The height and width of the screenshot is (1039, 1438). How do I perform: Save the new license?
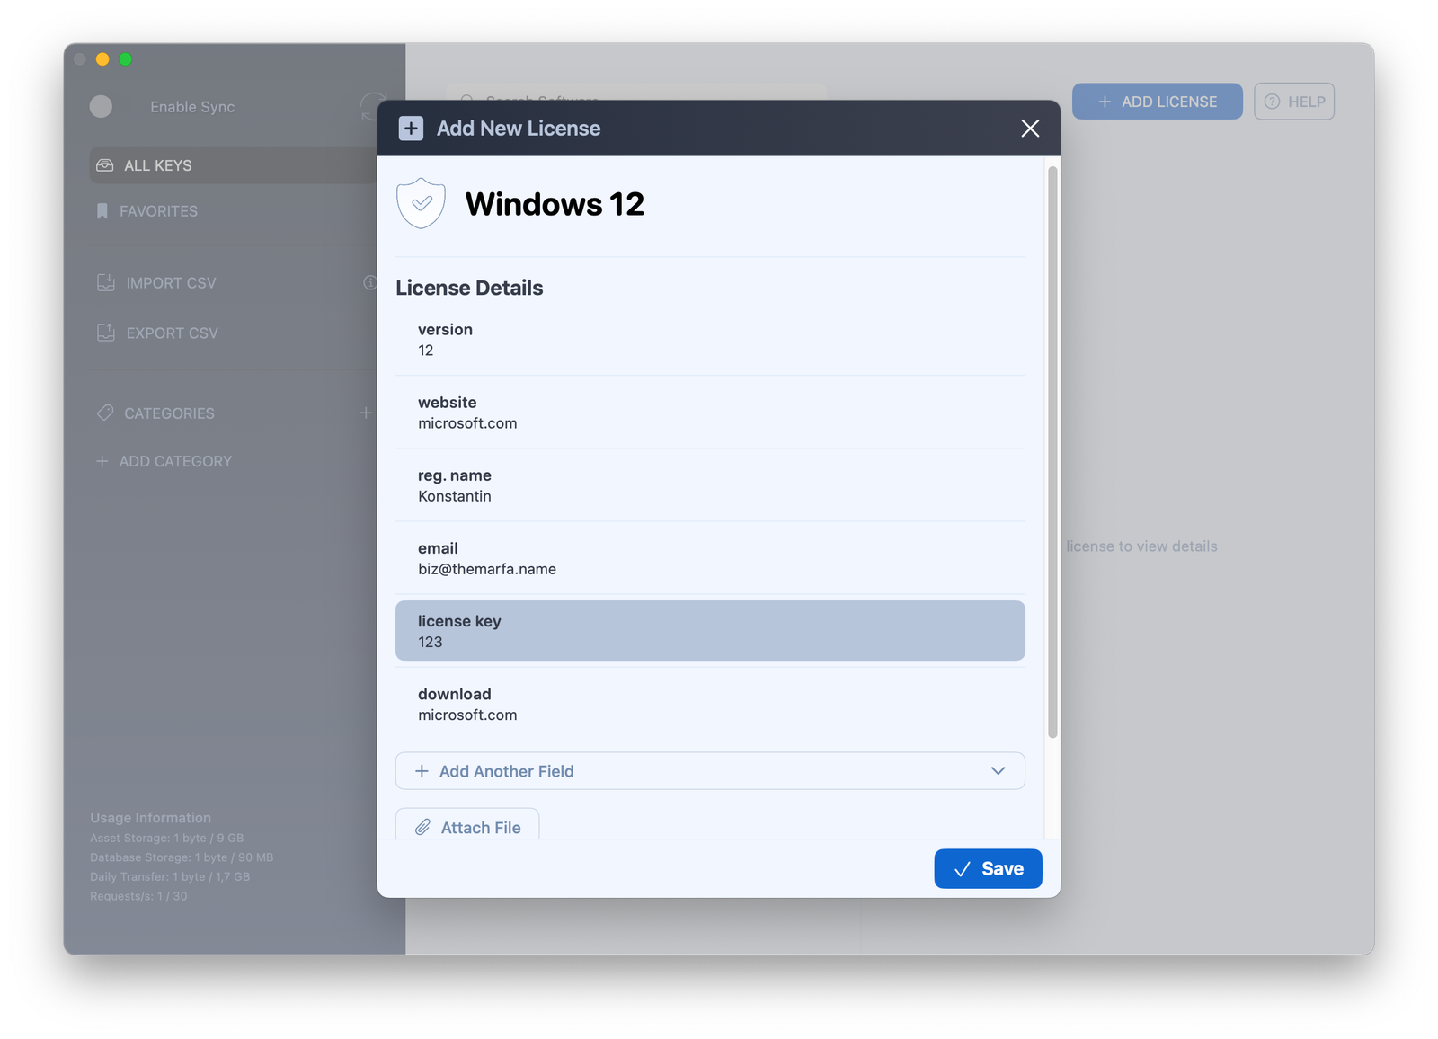[x=988, y=868]
